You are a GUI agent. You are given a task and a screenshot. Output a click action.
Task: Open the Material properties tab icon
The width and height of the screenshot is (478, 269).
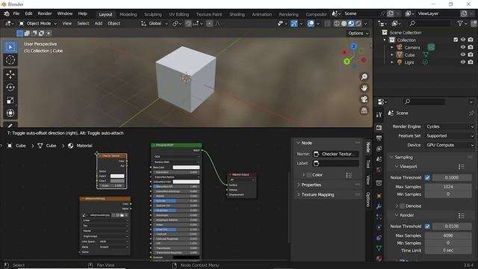pyautogui.click(x=379, y=259)
